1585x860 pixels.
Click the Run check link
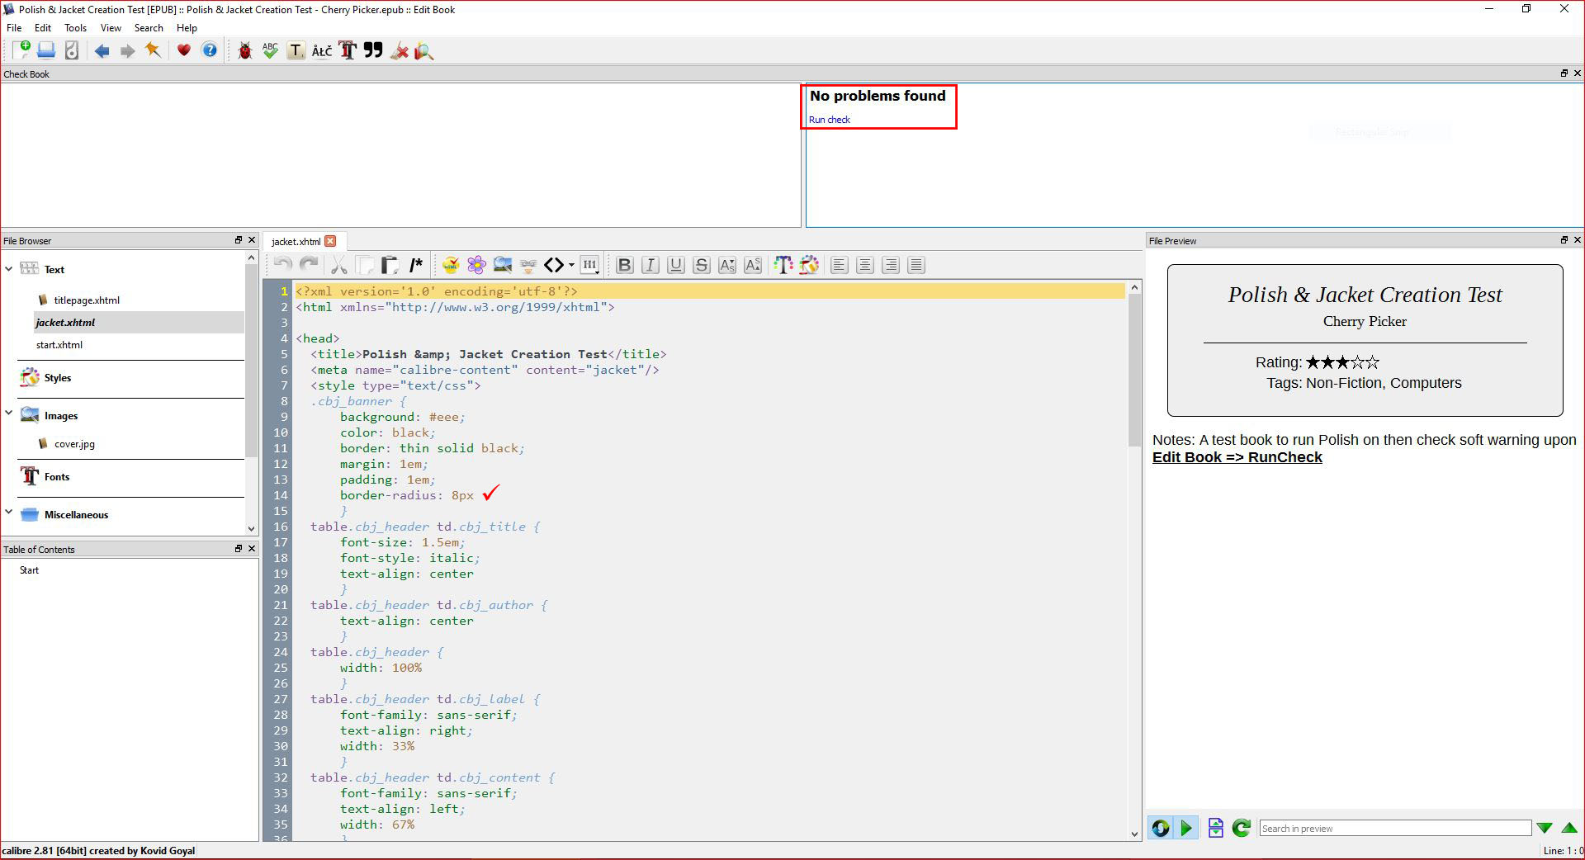coord(829,120)
